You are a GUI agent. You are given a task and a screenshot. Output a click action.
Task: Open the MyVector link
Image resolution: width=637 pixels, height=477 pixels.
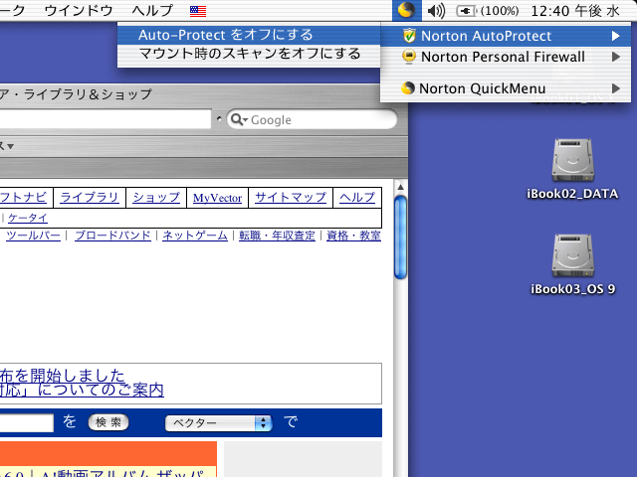[x=217, y=198]
